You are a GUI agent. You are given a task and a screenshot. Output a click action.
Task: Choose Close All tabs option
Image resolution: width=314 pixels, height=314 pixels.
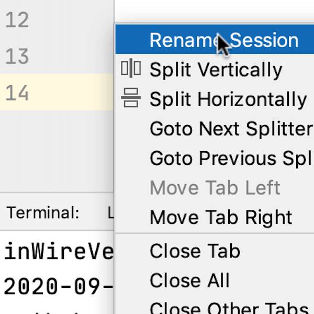pyautogui.click(x=189, y=281)
